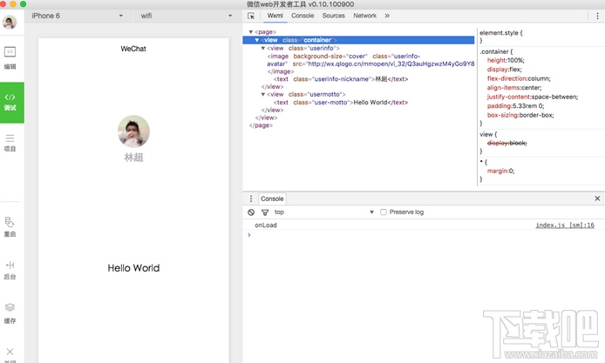Open the index.js [sm]:16 source link
605x363 pixels.
(x=564, y=225)
